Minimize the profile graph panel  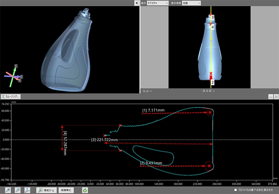click(271, 96)
